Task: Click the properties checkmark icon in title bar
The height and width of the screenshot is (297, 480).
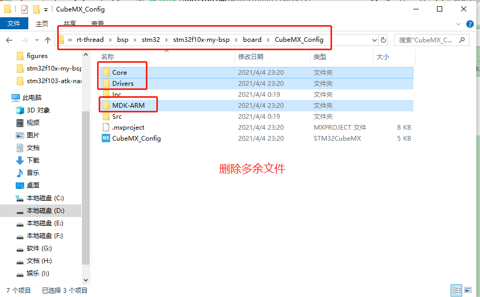Action: pyautogui.click(x=25, y=9)
